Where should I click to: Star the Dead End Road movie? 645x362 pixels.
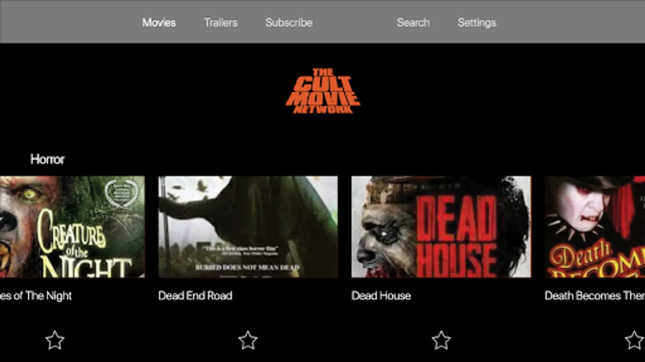click(248, 340)
